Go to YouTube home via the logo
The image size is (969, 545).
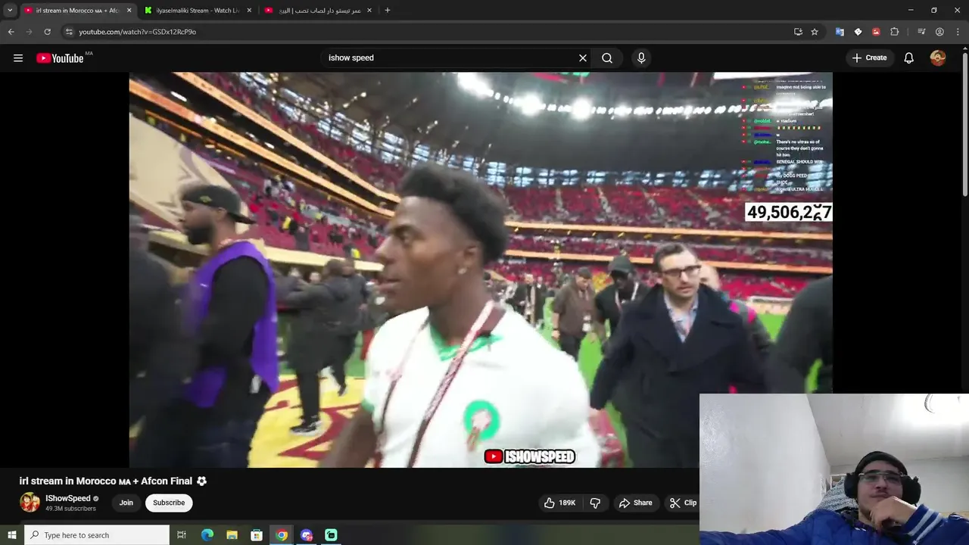click(60, 58)
